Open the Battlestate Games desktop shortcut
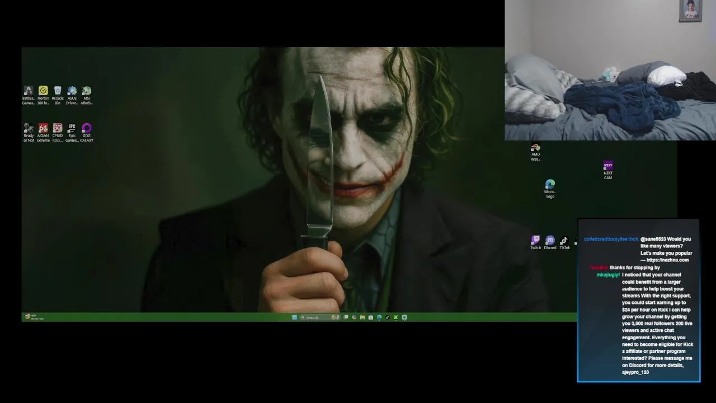This screenshot has height=403, width=716. (29, 95)
